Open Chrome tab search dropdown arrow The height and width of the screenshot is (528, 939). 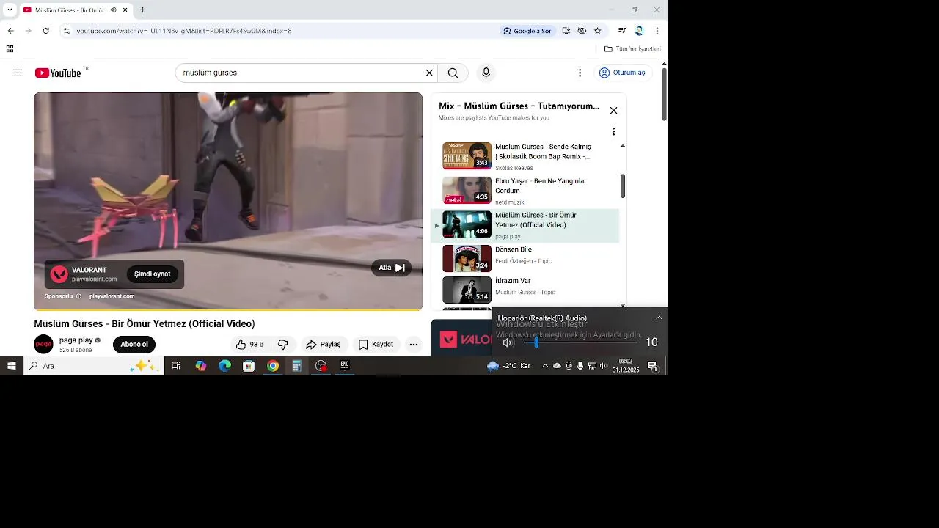(x=10, y=10)
